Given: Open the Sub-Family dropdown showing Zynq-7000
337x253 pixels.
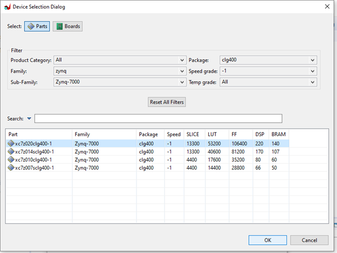Looking at the screenshot, I should (x=119, y=82).
